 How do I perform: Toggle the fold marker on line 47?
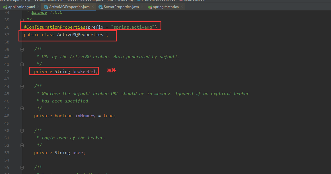pyautogui.click(x=22, y=108)
